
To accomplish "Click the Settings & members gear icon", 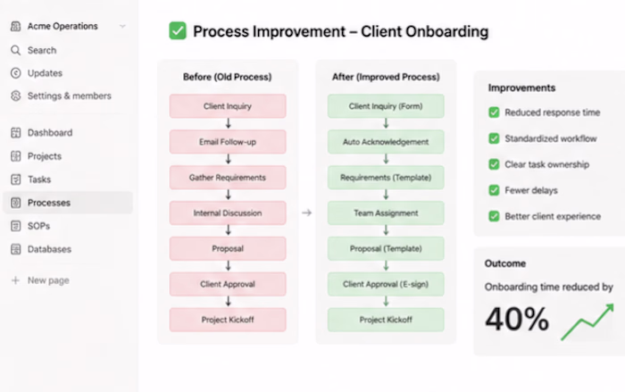I will click(x=15, y=96).
